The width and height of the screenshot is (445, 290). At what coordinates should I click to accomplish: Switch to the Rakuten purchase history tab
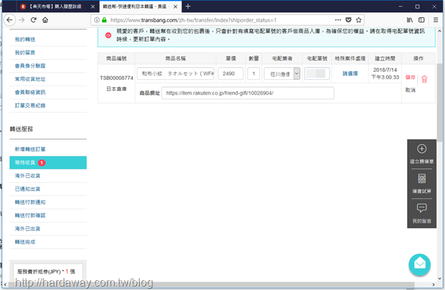pyautogui.click(x=55, y=6)
